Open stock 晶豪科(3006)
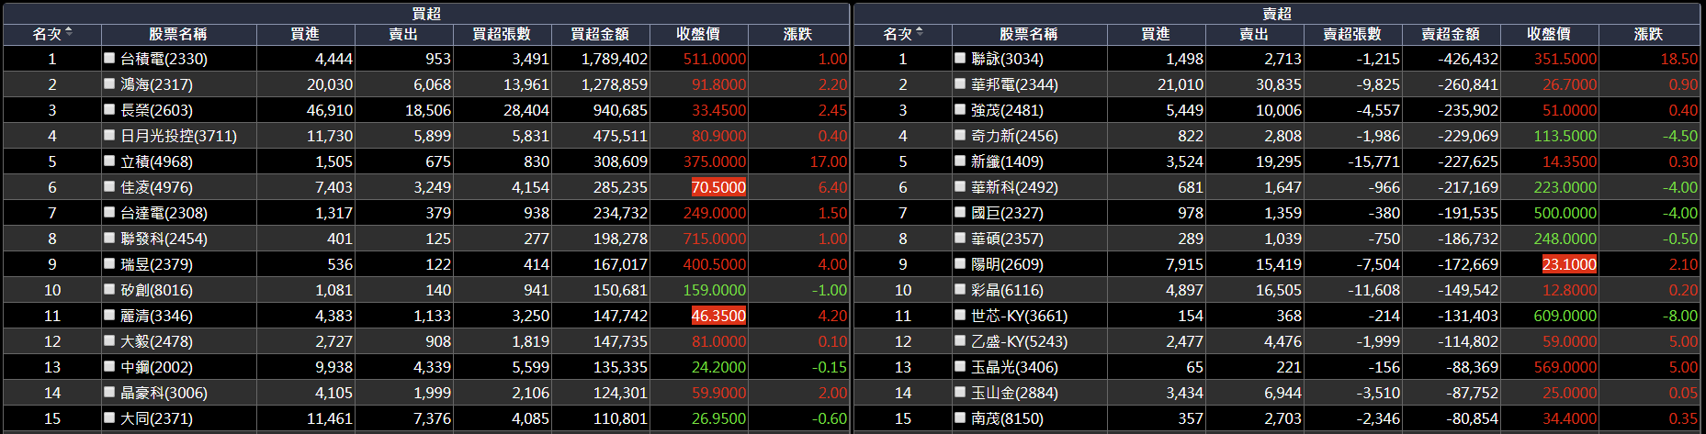 coord(164,393)
